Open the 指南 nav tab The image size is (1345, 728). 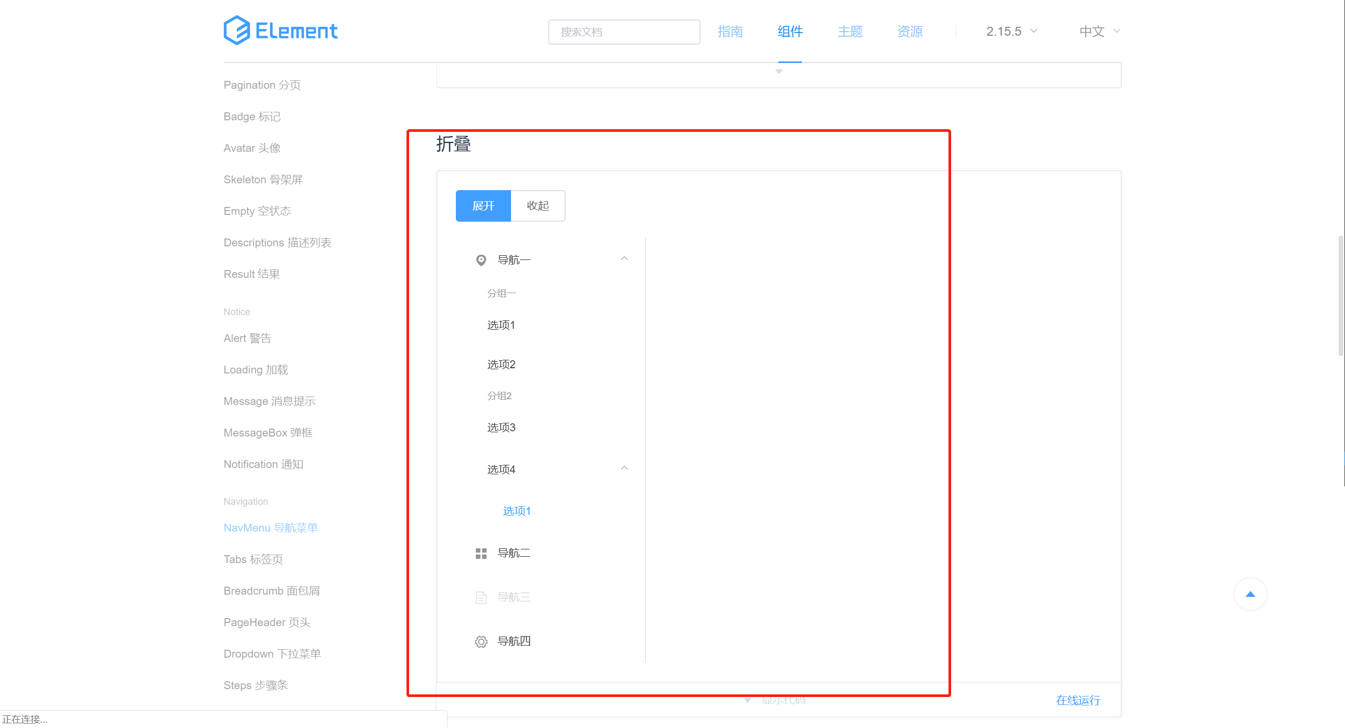(730, 32)
